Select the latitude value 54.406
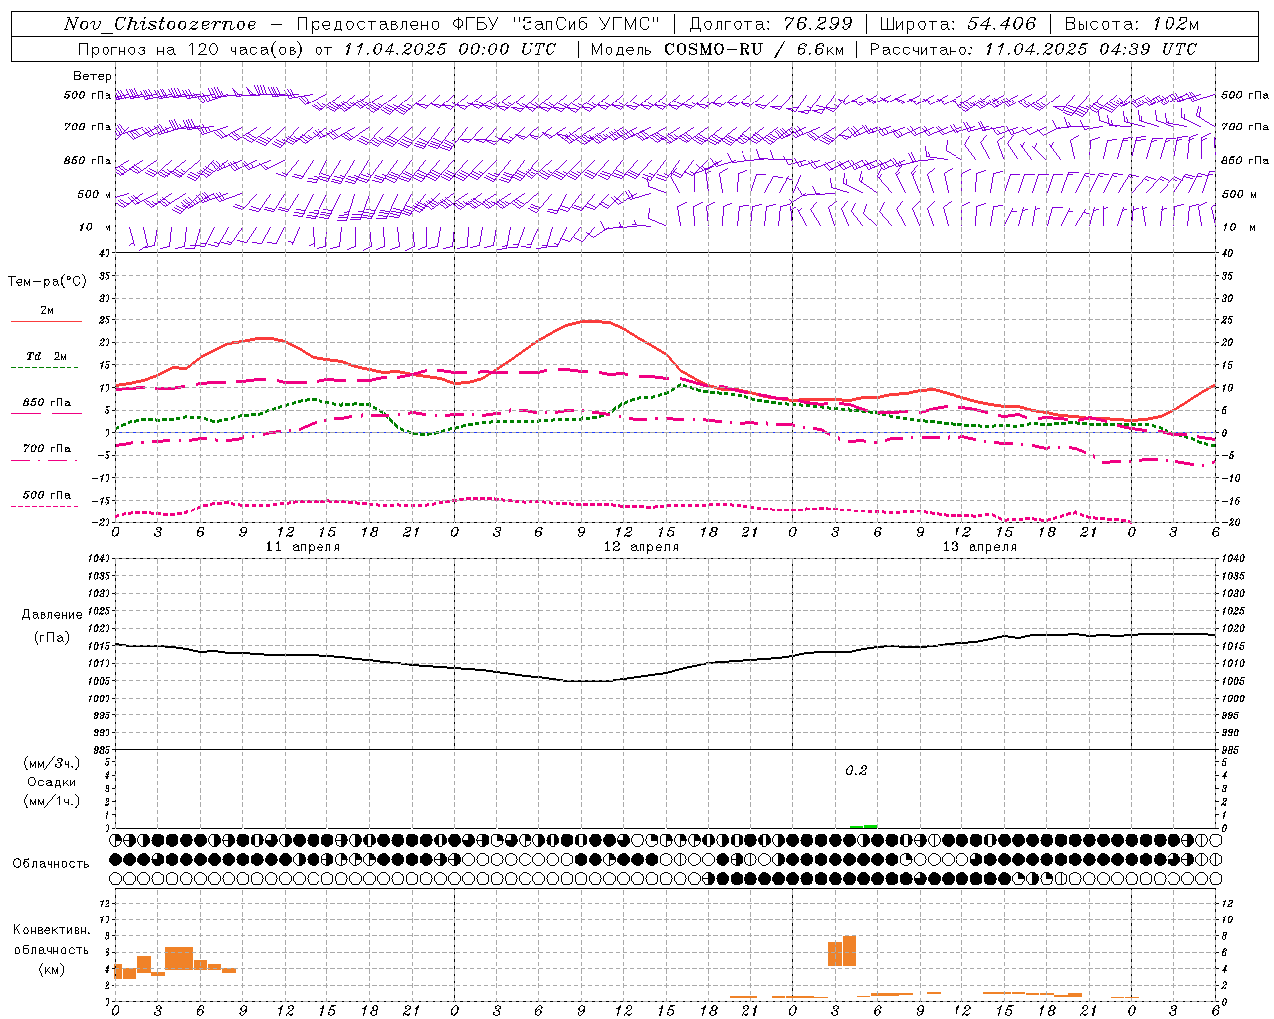 coord(1002,24)
